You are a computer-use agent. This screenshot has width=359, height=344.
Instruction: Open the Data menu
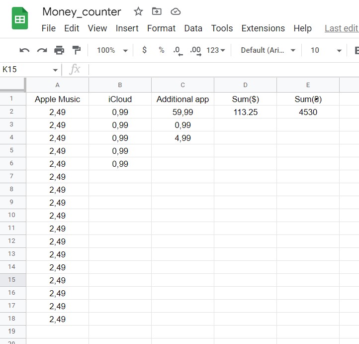193,28
